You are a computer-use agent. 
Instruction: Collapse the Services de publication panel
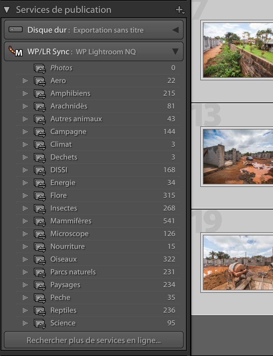[x=7, y=10]
